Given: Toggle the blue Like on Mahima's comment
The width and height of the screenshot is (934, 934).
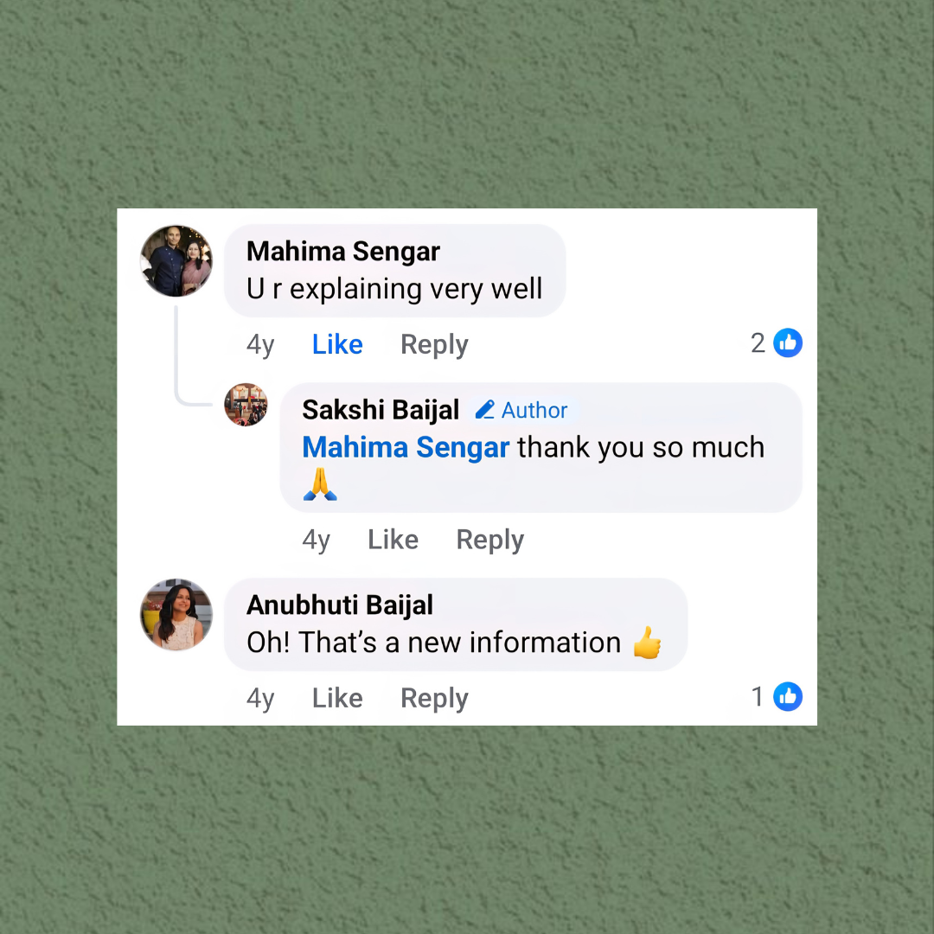Looking at the screenshot, I should (337, 344).
